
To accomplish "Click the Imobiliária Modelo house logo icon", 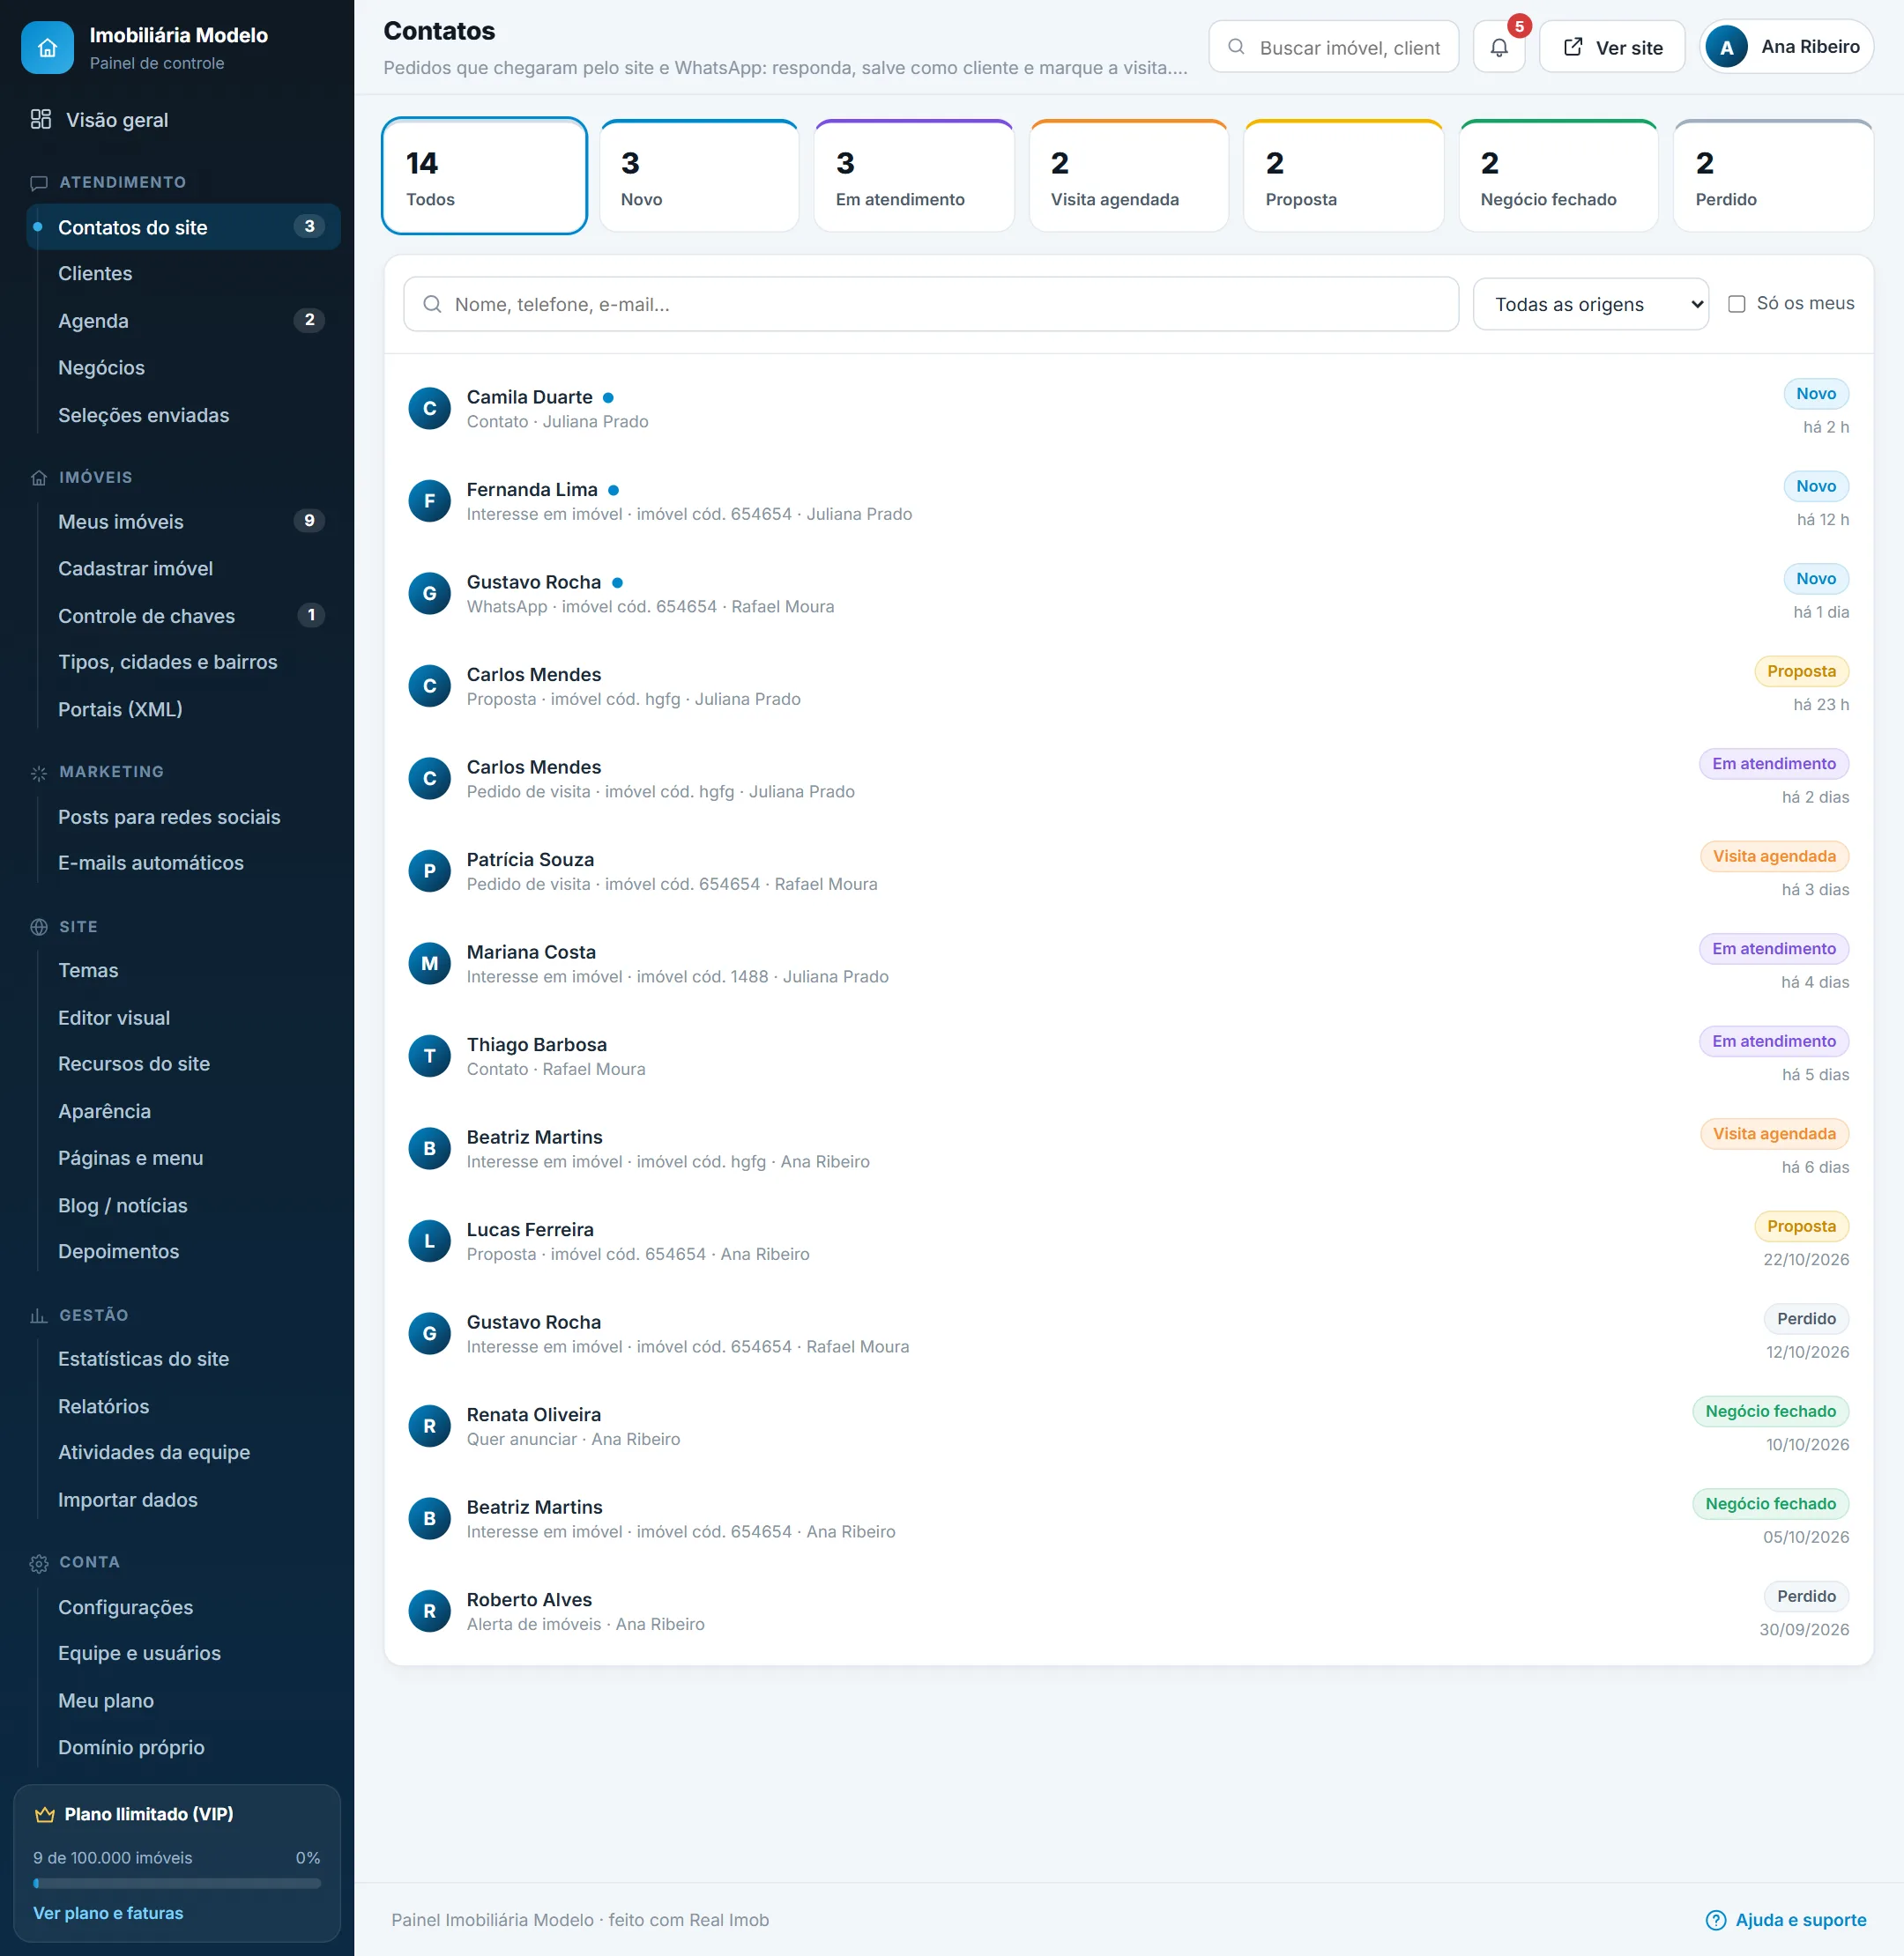I will point(47,47).
